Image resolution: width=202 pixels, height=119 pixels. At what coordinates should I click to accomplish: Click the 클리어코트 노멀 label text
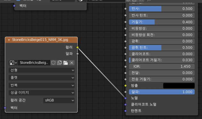pyautogui.click(x=143, y=104)
